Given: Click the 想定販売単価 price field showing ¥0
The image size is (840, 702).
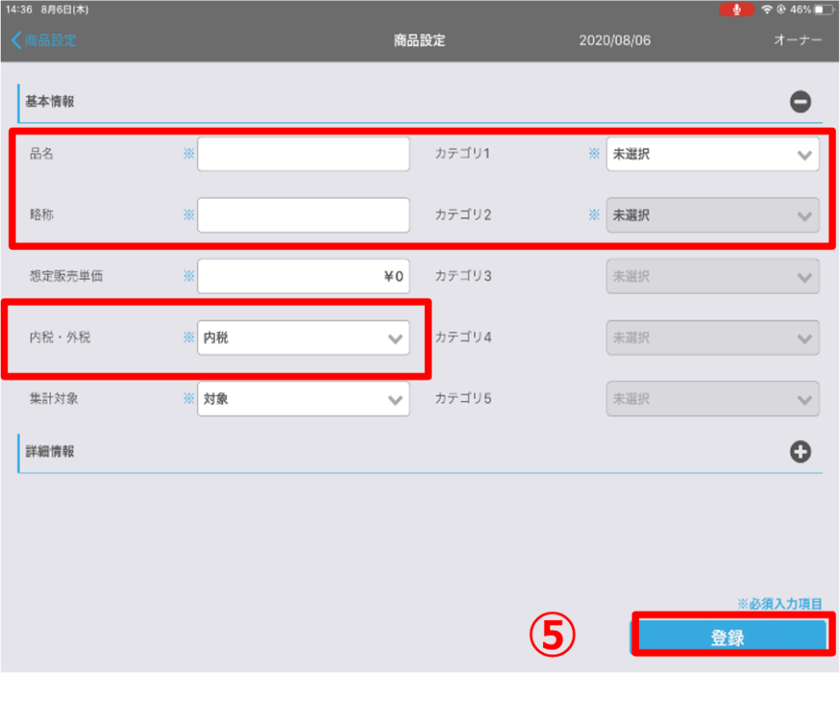Looking at the screenshot, I should 304,276.
